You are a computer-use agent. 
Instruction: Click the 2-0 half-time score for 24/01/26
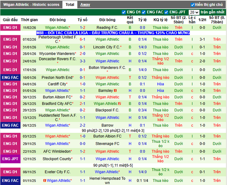[x=202, y=61]
